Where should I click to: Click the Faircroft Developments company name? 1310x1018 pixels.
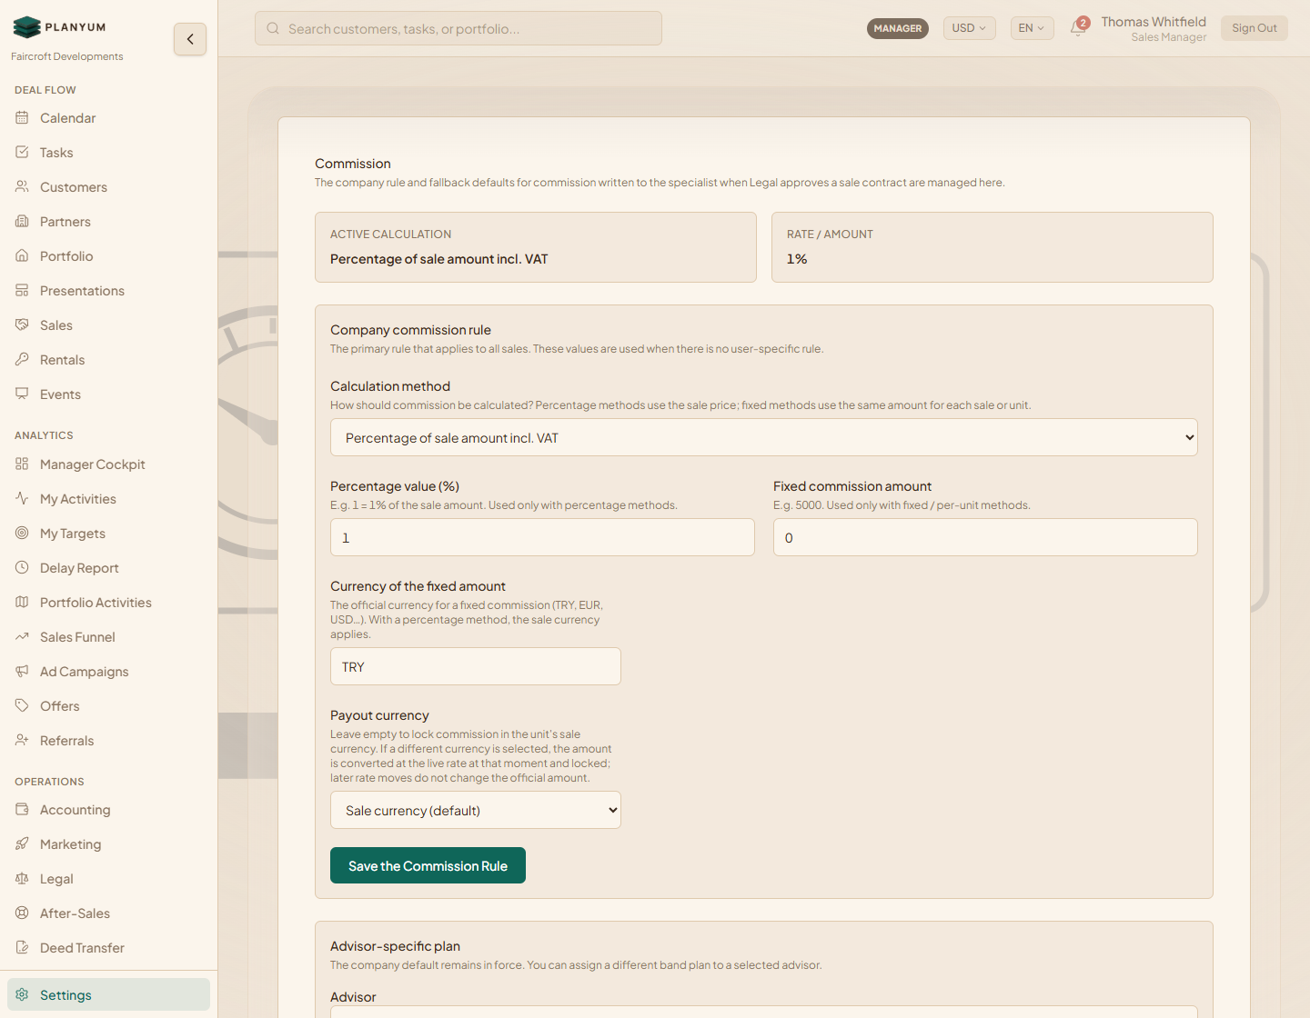(67, 56)
